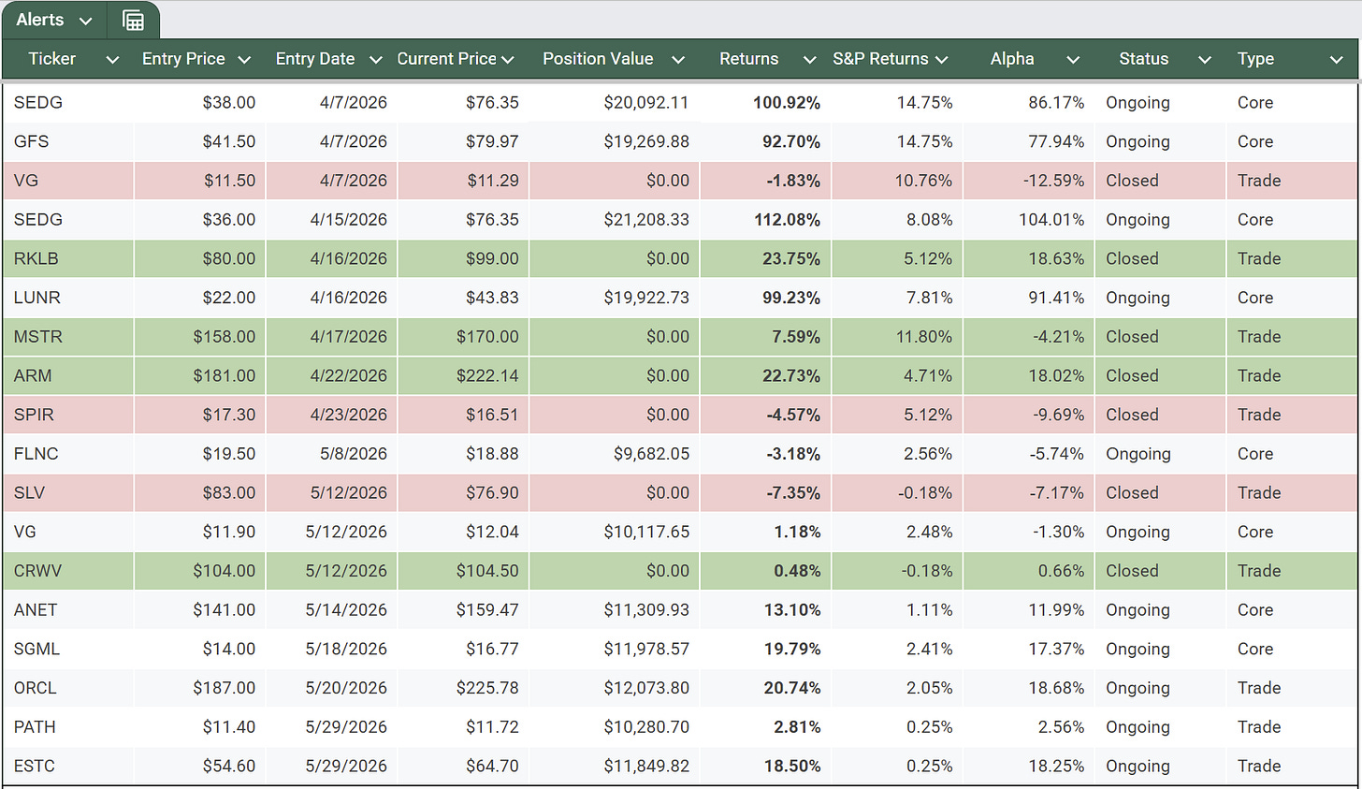Select LUNR position value $19,922.73 cell
1362x789 pixels.
point(614,298)
